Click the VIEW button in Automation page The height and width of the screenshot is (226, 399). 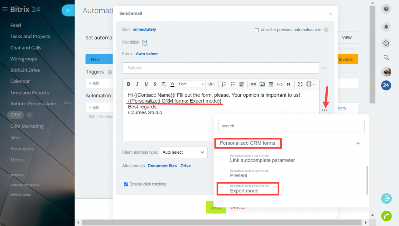click(347, 38)
